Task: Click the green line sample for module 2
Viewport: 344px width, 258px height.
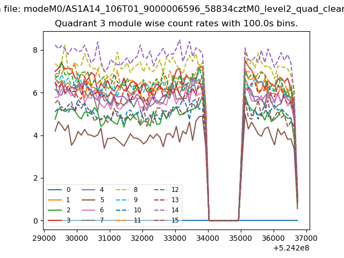Action: (x=55, y=210)
